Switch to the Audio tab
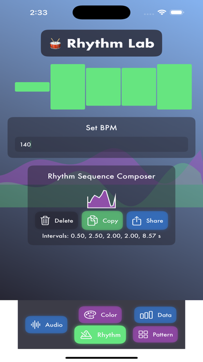The height and width of the screenshot is (362, 203). pyautogui.click(x=46, y=325)
